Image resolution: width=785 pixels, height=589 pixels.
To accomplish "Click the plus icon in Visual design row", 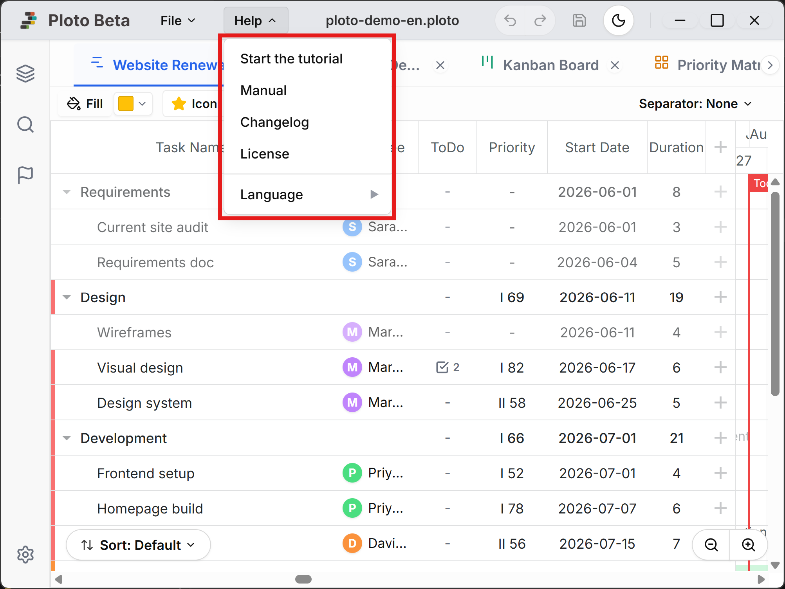I will tap(720, 367).
